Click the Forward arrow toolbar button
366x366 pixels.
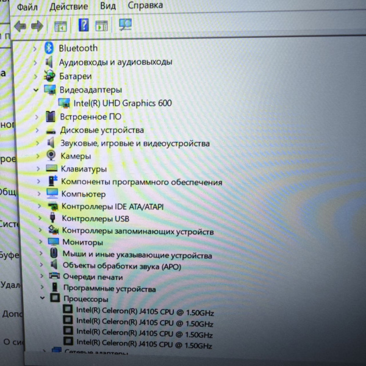(37, 26)
